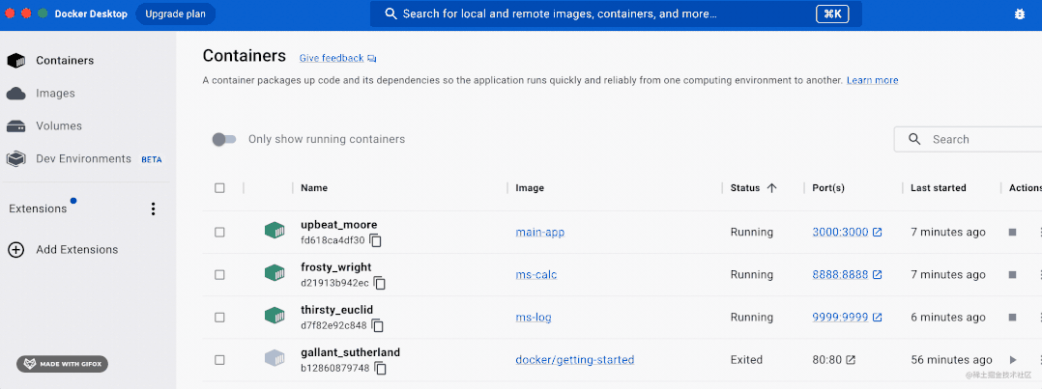Open the Extensions three-dot menu
This screenshot has width=1042, height=389.
152,208
